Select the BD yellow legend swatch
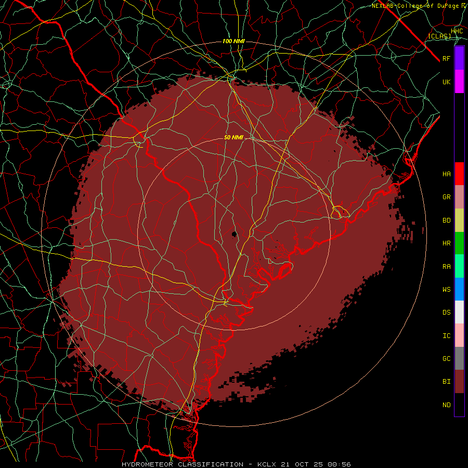The width and height of the screenshot is (468, 468). [459, 220]
